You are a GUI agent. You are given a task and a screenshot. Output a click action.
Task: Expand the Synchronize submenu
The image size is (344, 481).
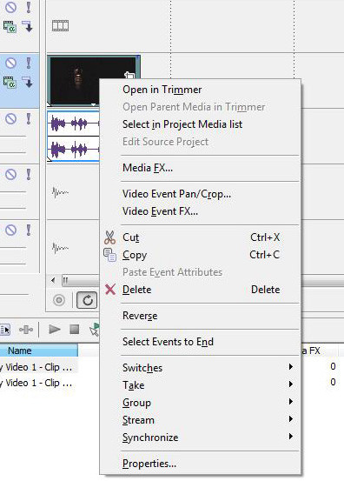click(x=201, y=438)
